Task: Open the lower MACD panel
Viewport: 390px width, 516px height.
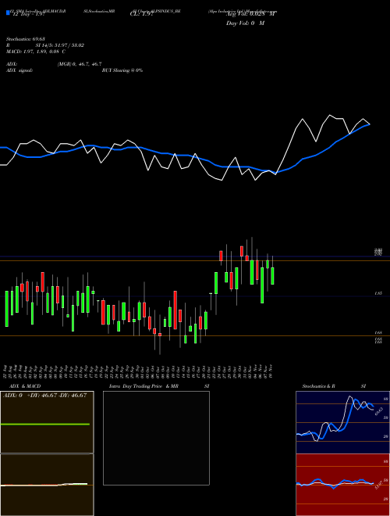Action: 47,485
